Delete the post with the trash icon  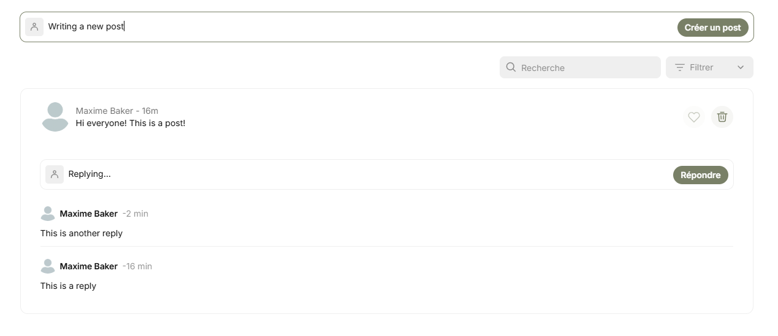tap(722, 117)
